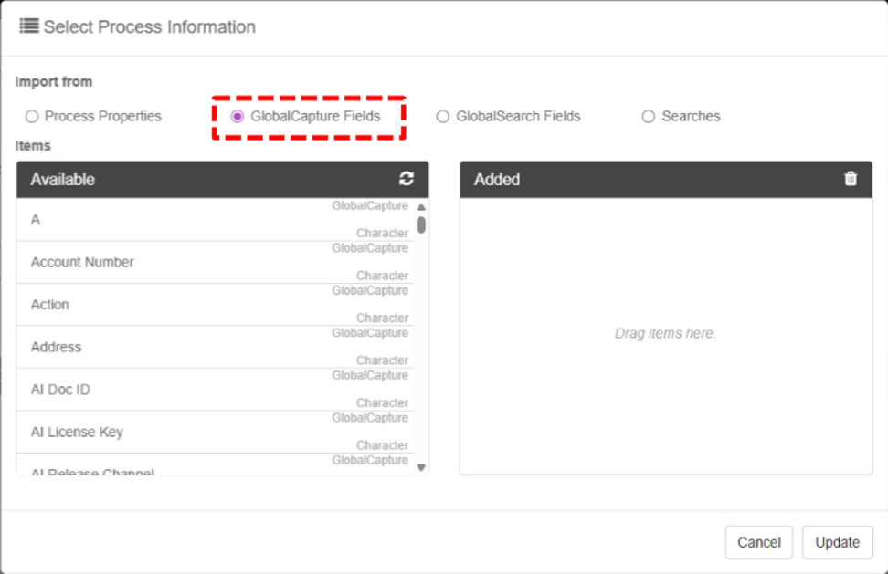Screen dimensions: 888x574
Task: Select the 'A' item in Available
Action: 216,219
